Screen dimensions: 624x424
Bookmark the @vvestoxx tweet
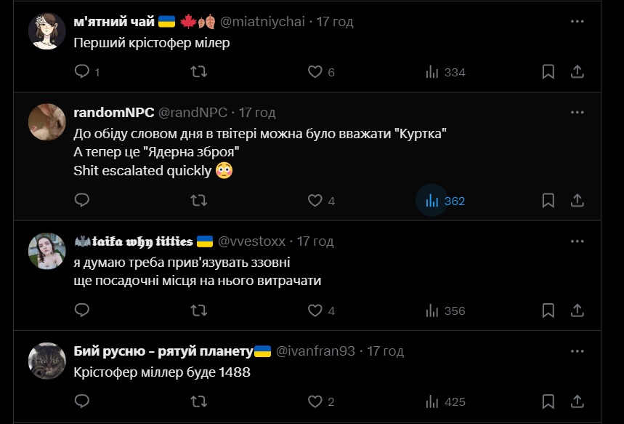pos(548,311)
